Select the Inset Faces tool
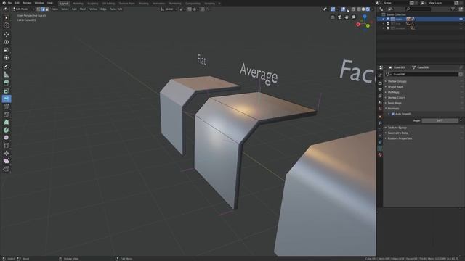 click(x=7, y=91)
